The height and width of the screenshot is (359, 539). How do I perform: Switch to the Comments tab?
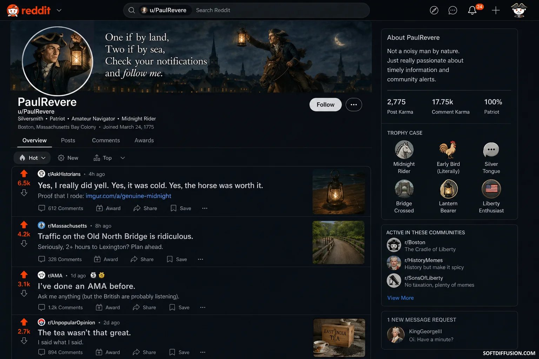coord(106,141)
